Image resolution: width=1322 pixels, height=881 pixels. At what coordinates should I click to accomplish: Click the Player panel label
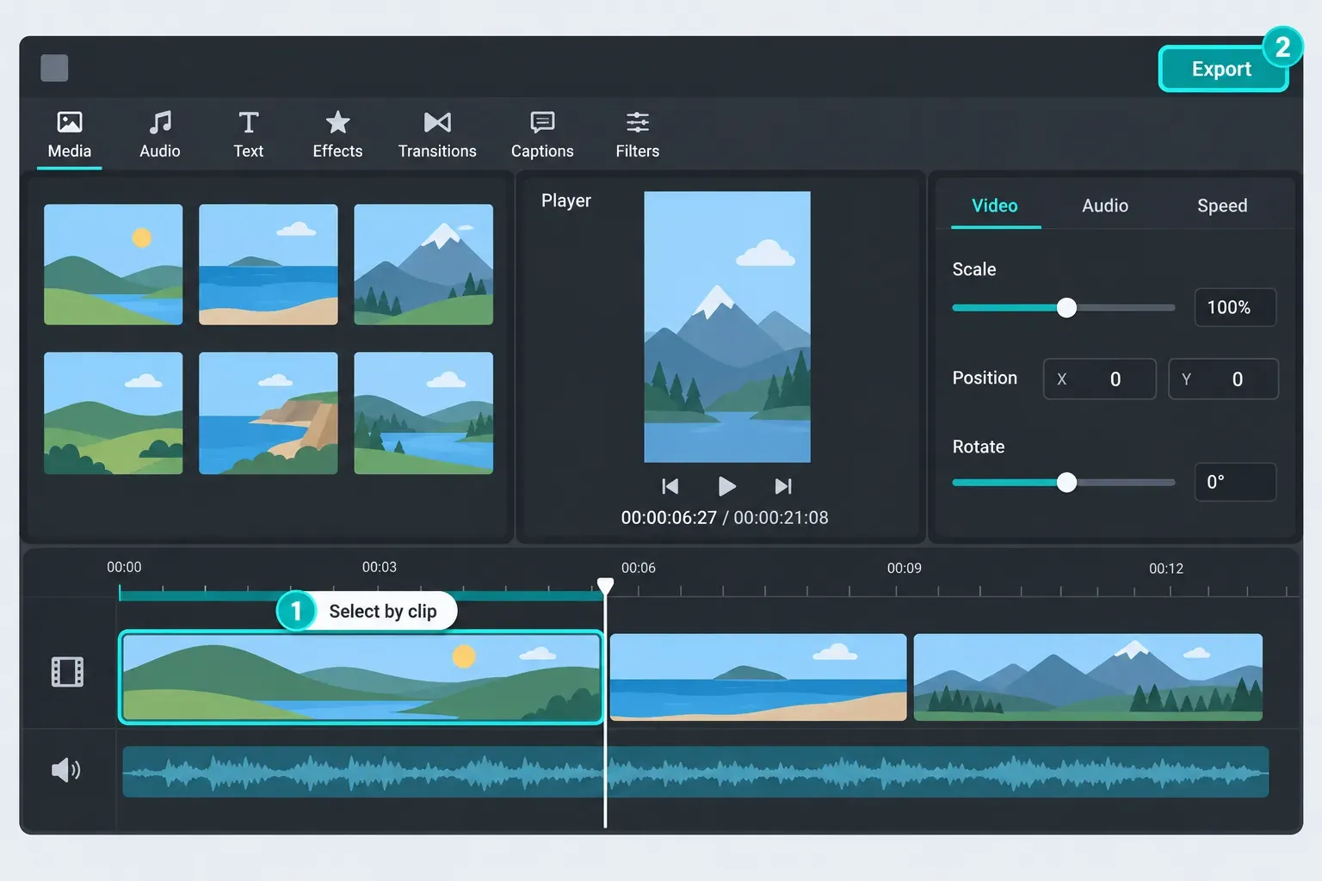[566, 200]
